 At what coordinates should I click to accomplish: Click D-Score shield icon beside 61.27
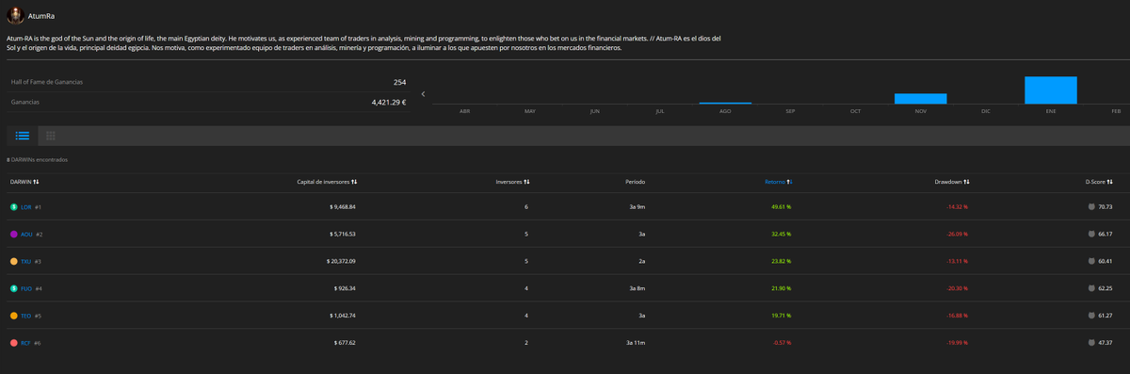[x=1090, y=316]
